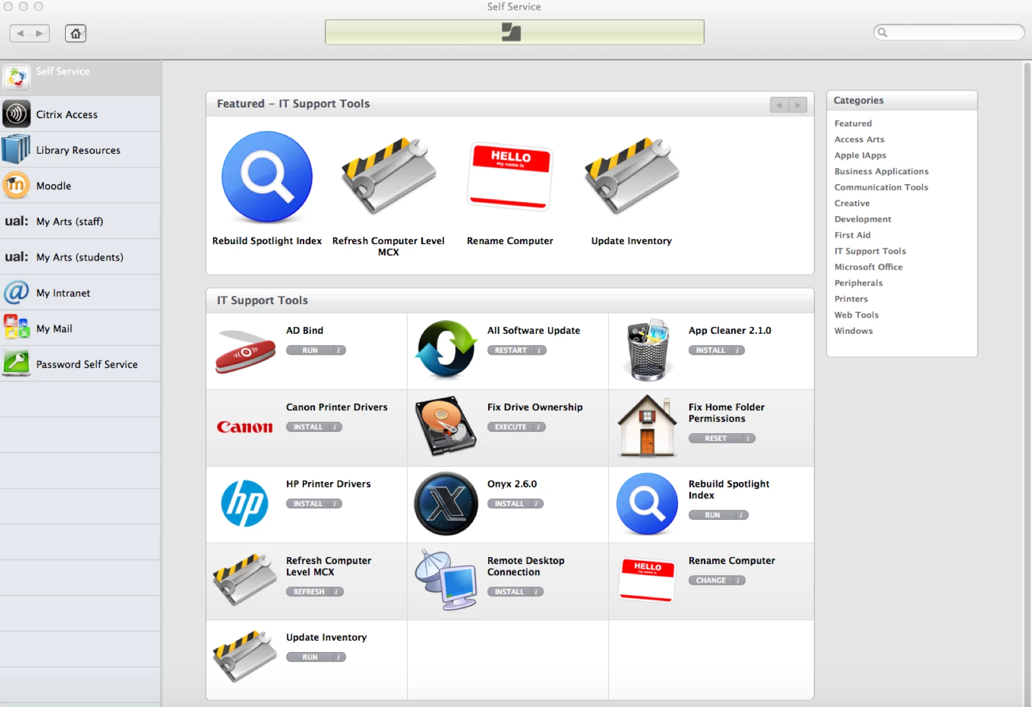Select the Development category
1032x707 pixels.
[x=863, y=219]
